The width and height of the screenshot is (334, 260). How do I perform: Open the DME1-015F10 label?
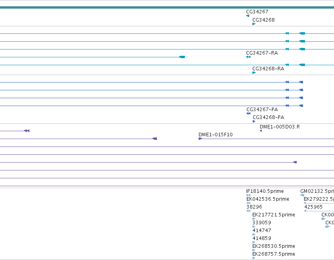point(215,135)
